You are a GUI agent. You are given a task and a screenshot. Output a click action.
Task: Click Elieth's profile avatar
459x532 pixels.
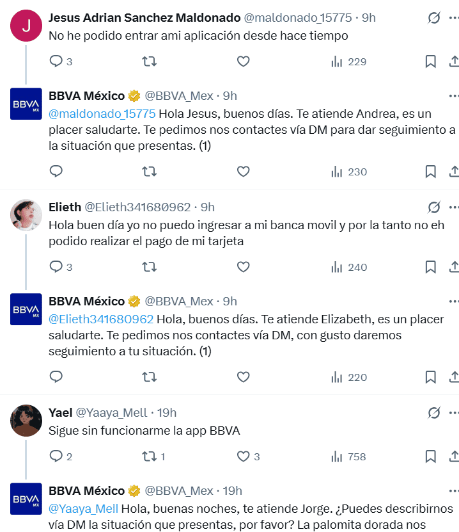[x=27, y=215]
